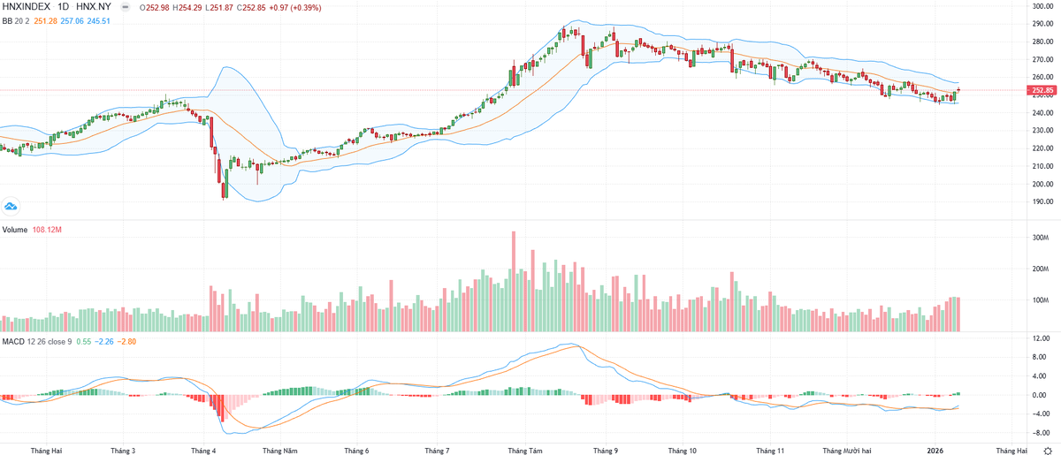Collapse the legend using the minus button
The width and height of the screenshot is (1061, 455).
(124, 7)
